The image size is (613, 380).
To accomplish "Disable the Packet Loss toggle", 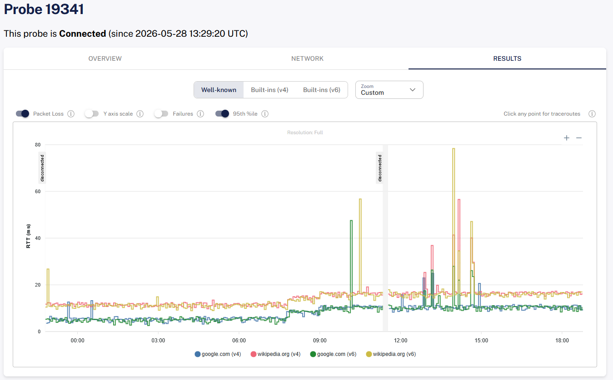I will point(23,114).
